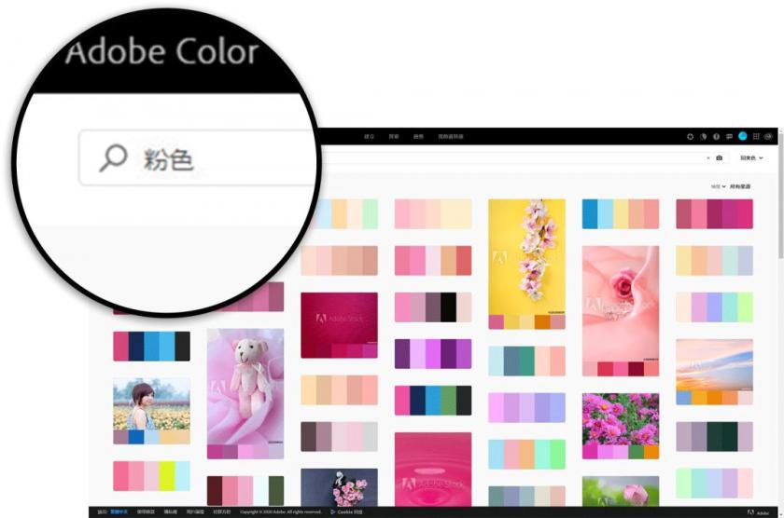Image resolution: width=784 pixels, height=518 pixels.
Task: Clear the search using the X icon
Action: (x=706, y=157)
